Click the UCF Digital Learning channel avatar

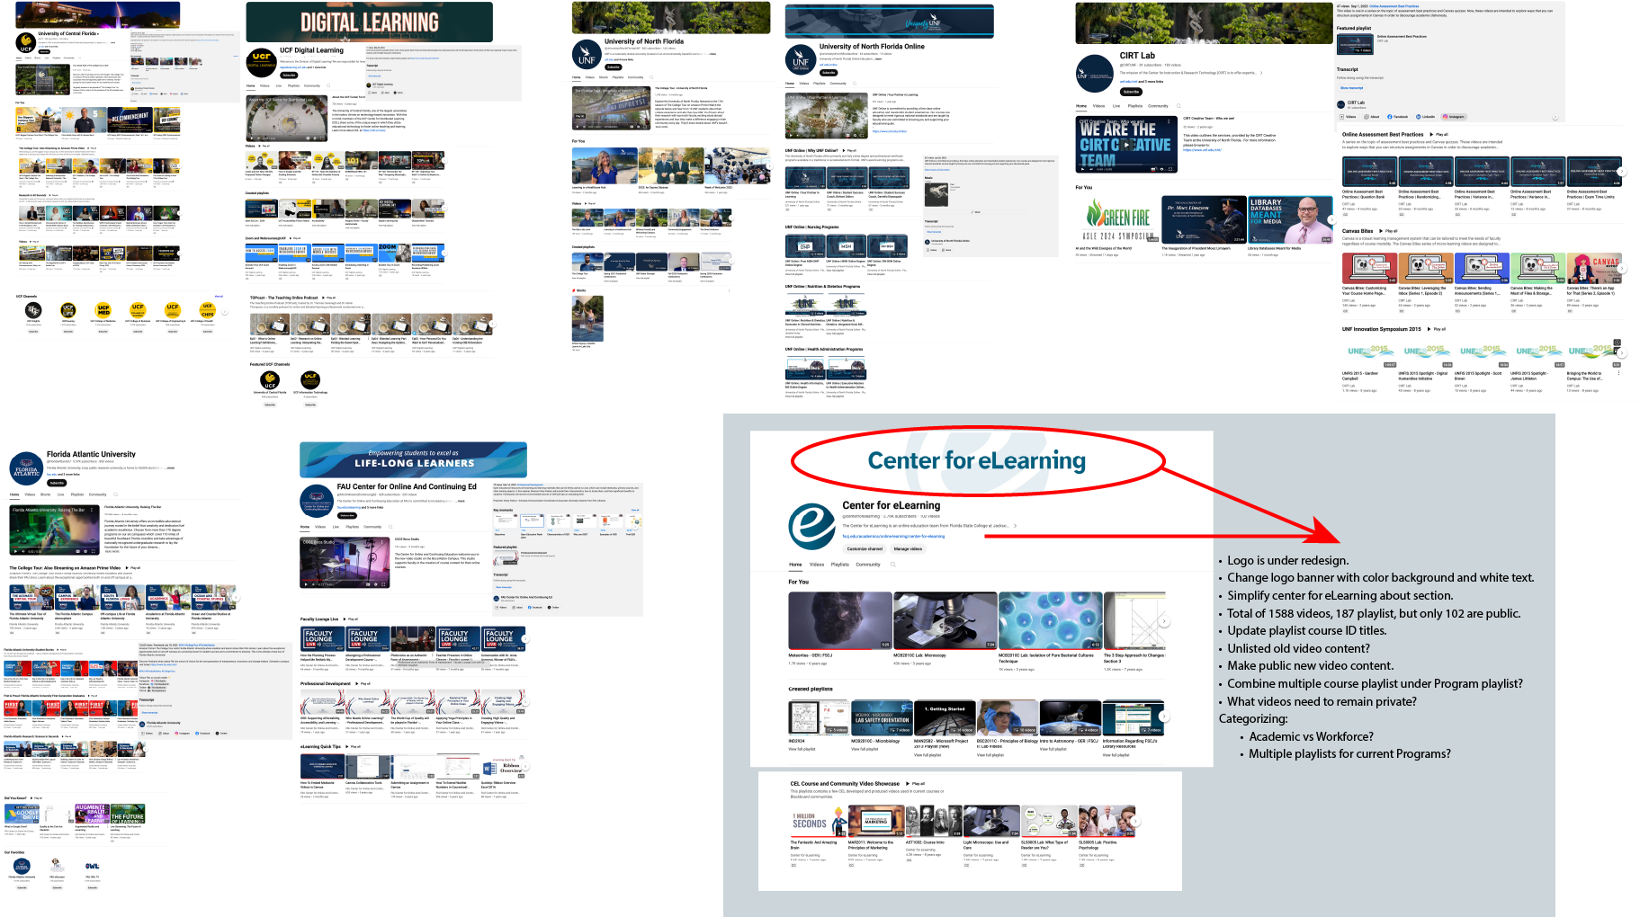tap(262, 61)
